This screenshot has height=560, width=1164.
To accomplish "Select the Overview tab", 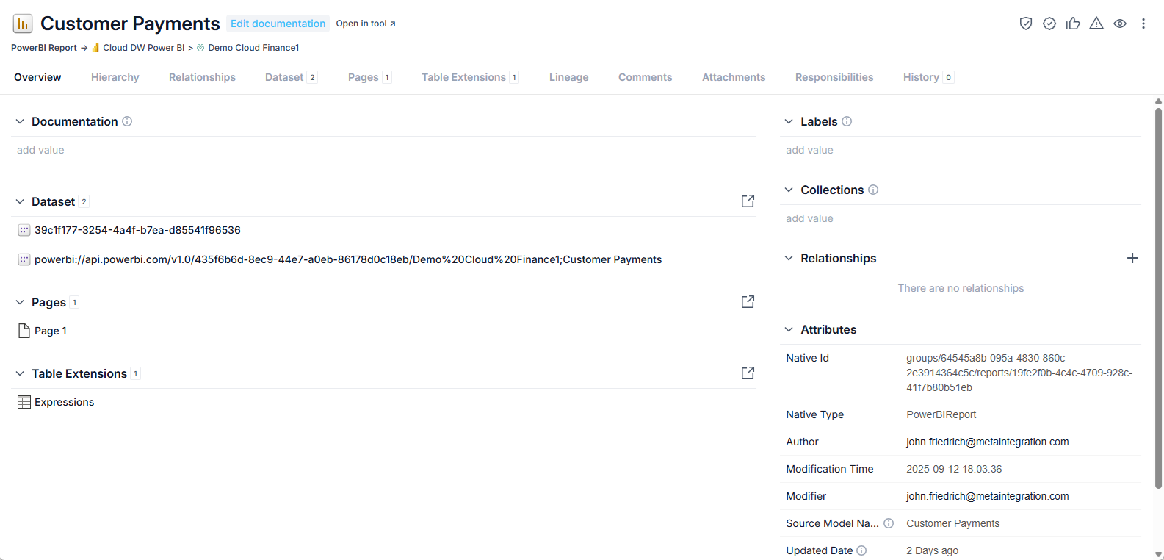I will (x=37, y=77).
